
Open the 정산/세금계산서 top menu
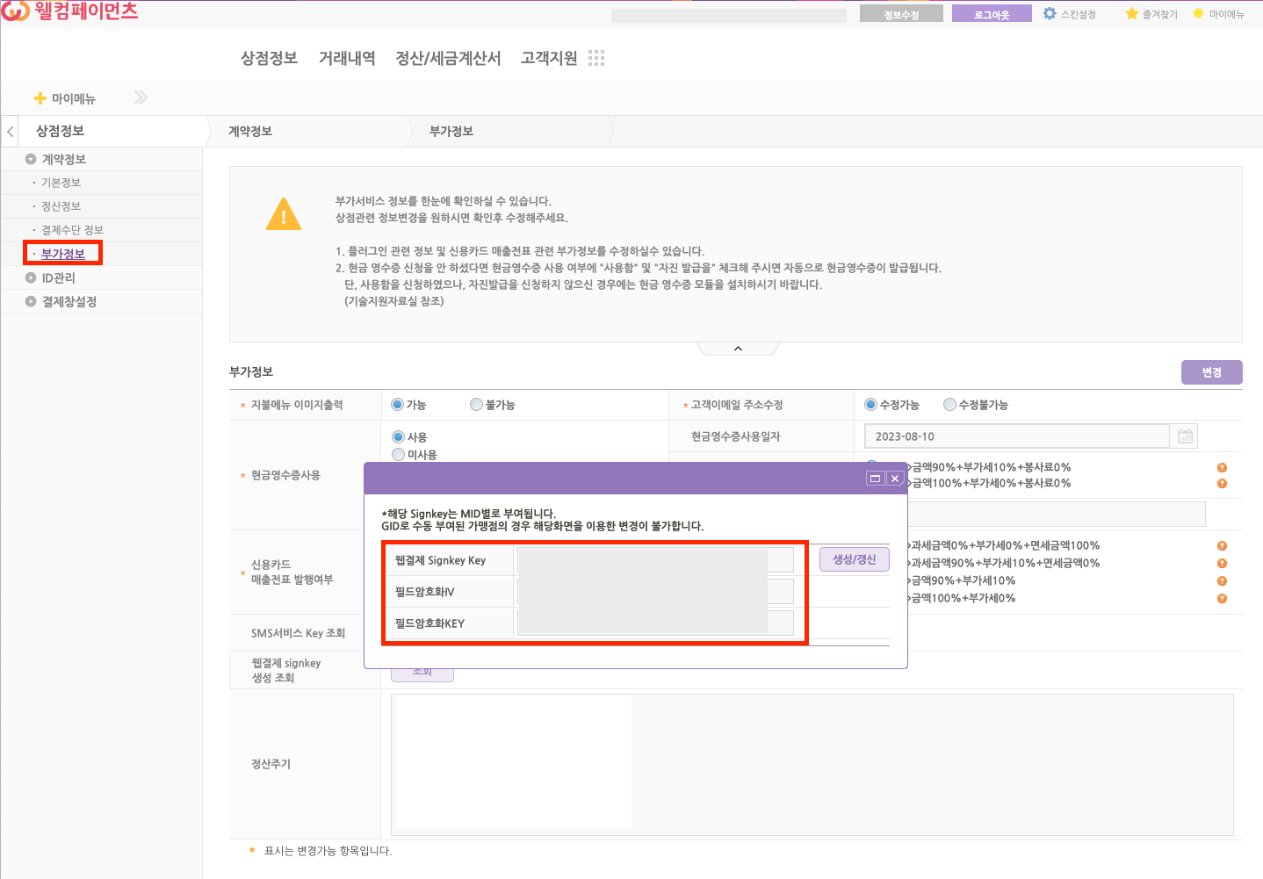448,58
